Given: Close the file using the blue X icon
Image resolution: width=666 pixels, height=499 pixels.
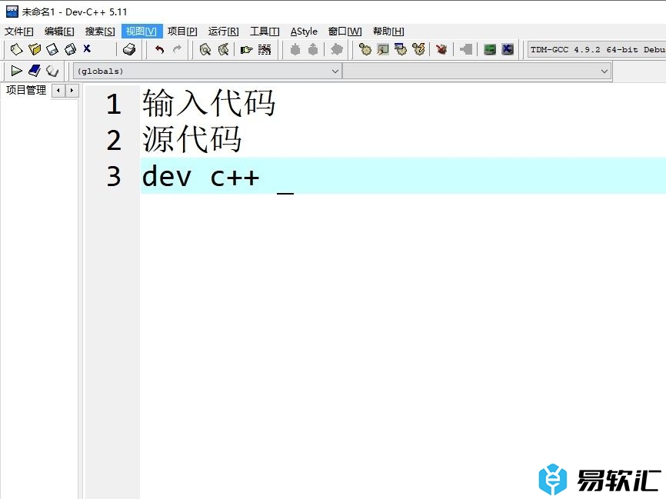Looking at the screenshot, I should tap(87, 49).
